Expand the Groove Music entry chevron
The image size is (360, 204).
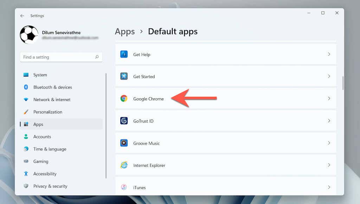pyautogui.click(x=329, y=143)
